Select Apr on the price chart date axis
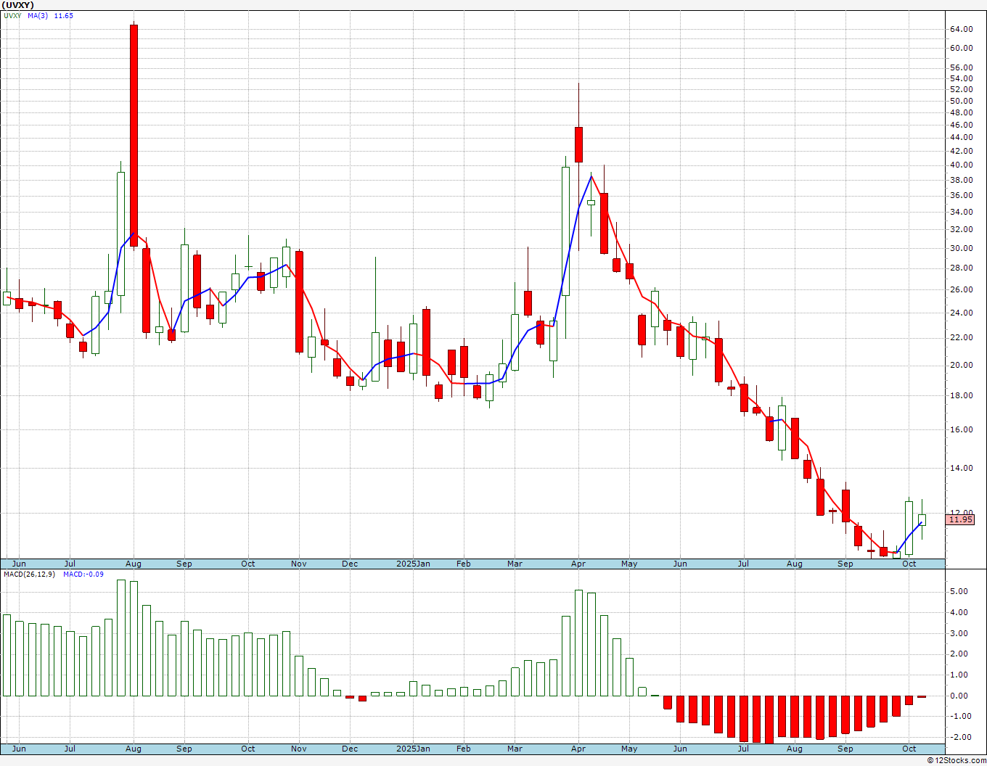The height and width of the screenshot is (766, 987). coord(578,564)
